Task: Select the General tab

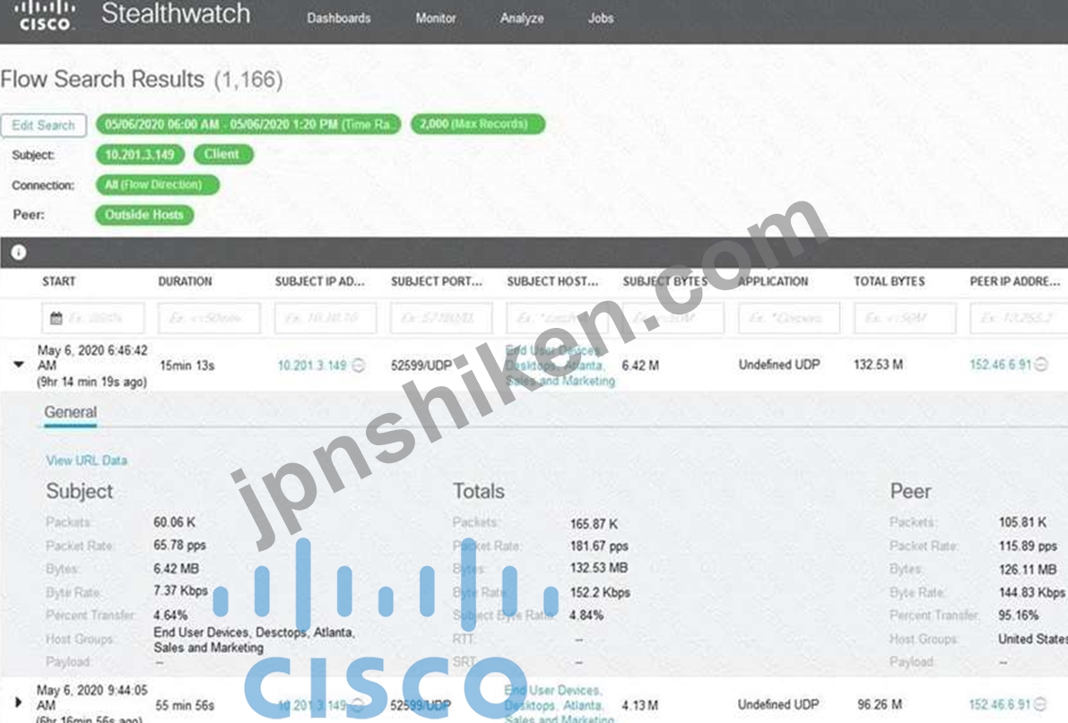Action: [70, 412]
